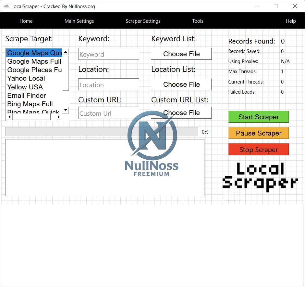This screenshot has width=305, height=287.
Task: Click the scraping progress bar
Action: click(x=102, y=132)
